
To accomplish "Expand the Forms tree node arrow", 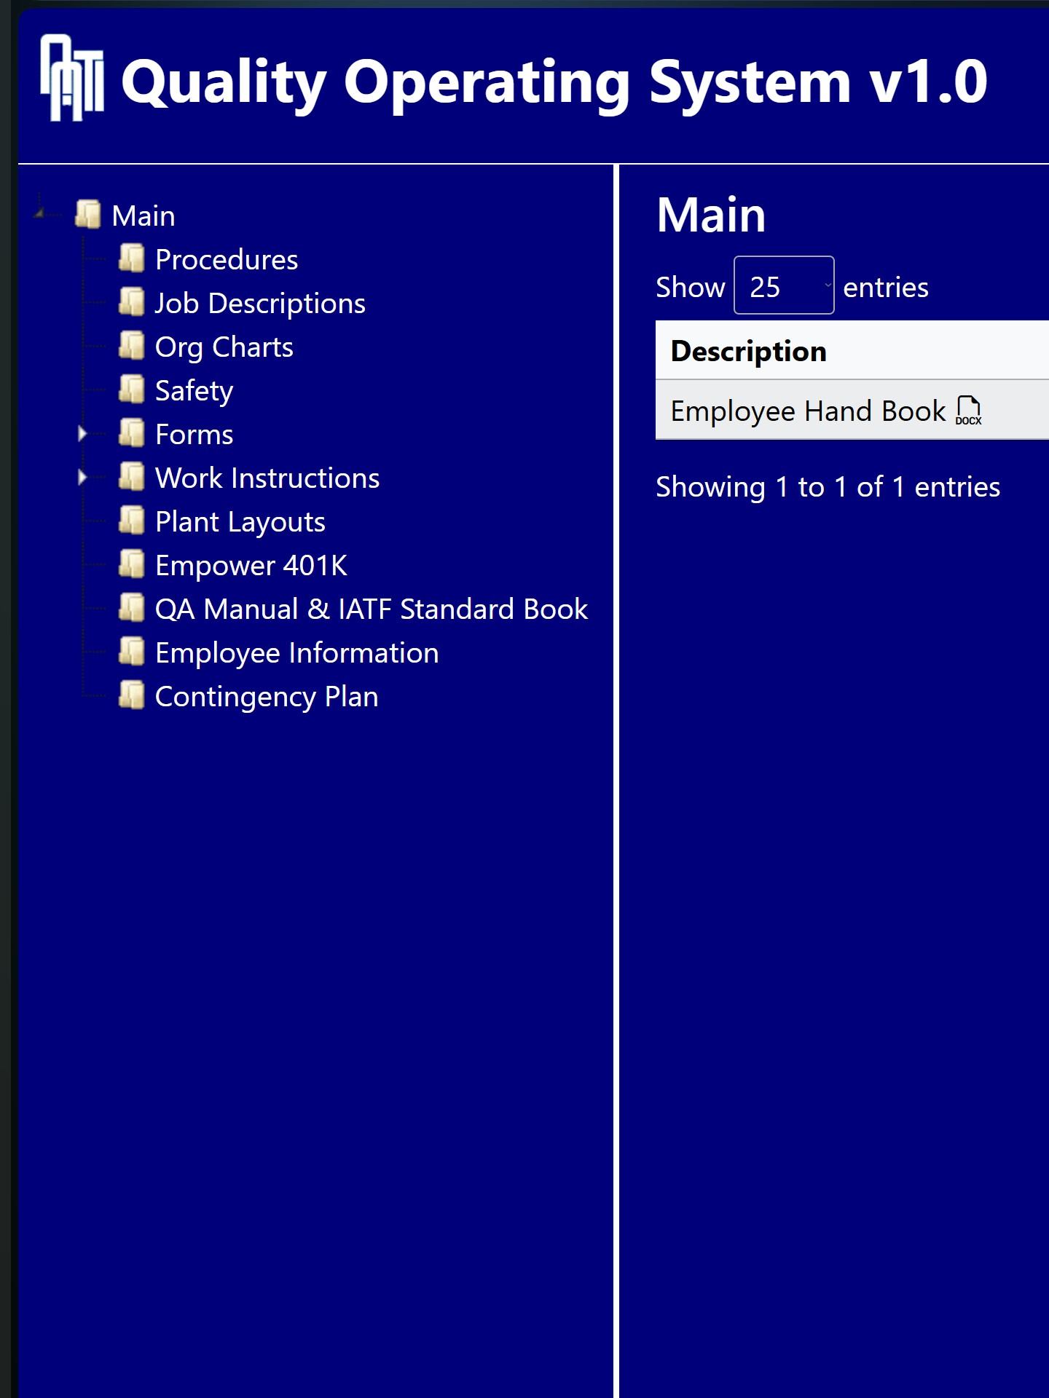I will (x=82, y=434).
